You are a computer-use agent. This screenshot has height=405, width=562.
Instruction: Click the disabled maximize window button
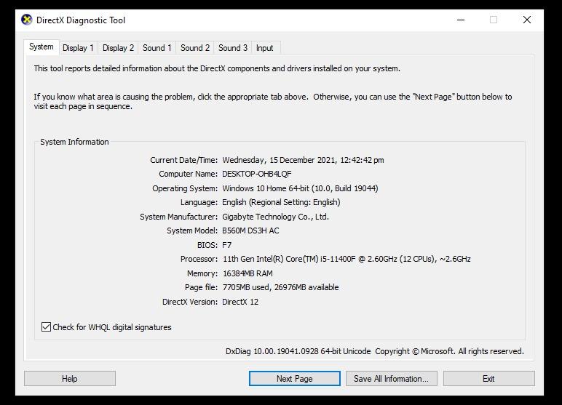tap(494, 20)
